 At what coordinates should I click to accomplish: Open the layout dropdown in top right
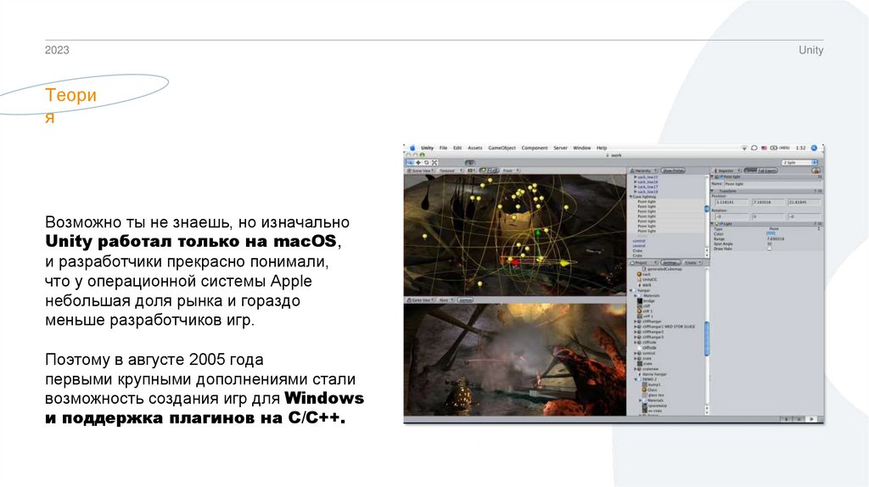coord(800,163)
